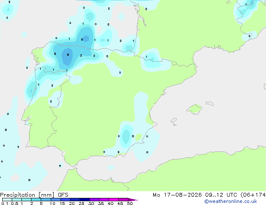
Task: Pick the 2–5 mm legend color
Action: pos(36,200)
